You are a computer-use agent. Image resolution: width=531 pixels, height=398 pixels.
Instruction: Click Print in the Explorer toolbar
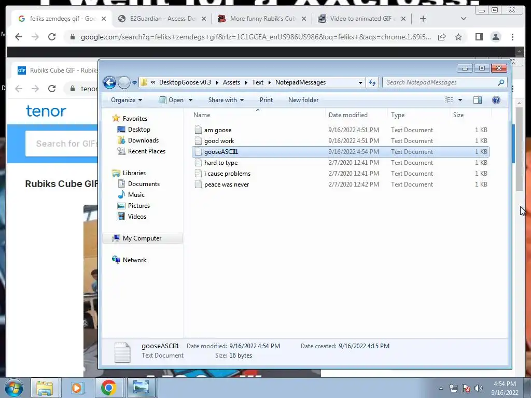click(266, 100)
